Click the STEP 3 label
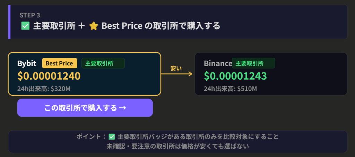The height and width of the screenshot is (157, 355). 31,15
